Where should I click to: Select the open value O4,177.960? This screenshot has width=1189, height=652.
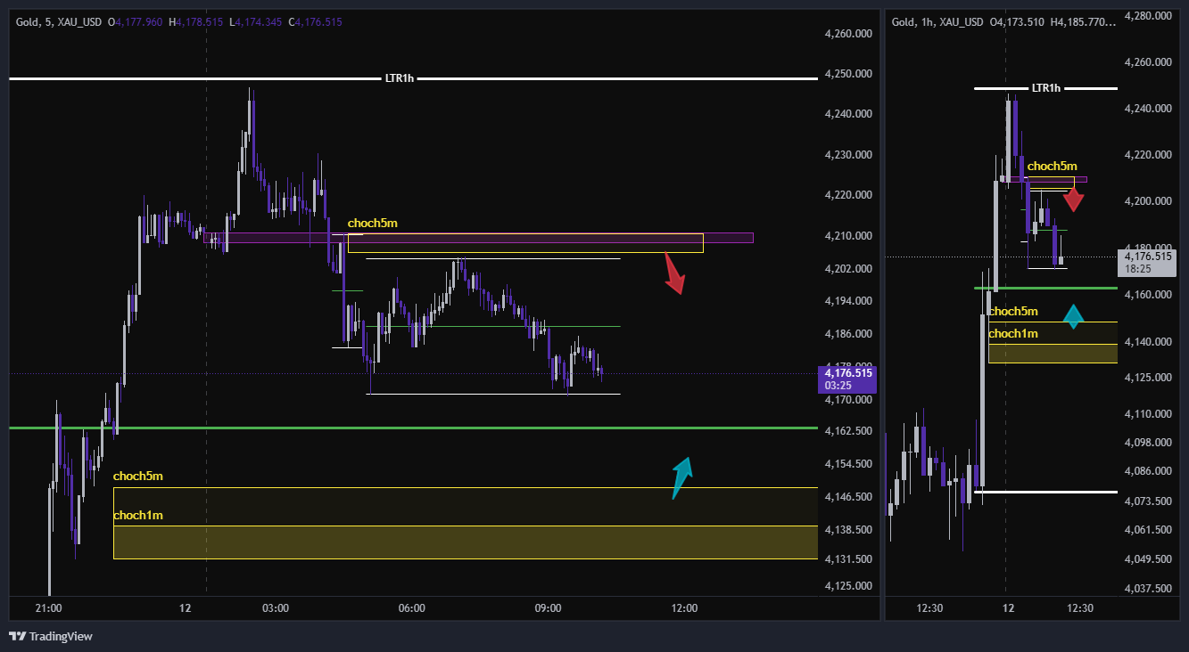click(136, 21)
